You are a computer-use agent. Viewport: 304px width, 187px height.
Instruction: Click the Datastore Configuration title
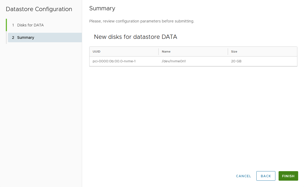click(39, 9)
